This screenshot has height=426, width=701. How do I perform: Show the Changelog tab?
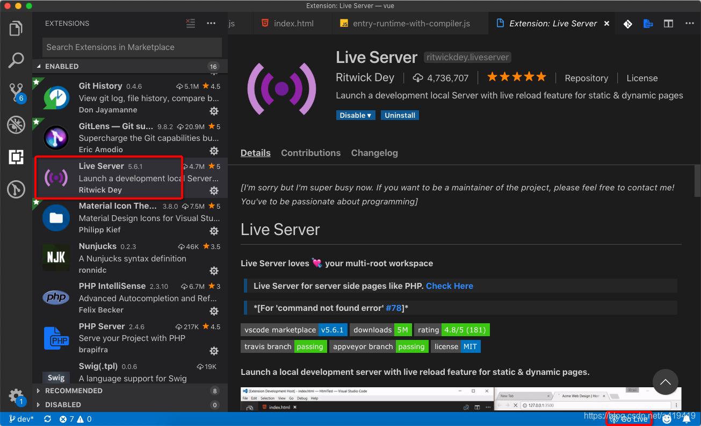pos(374,153)
